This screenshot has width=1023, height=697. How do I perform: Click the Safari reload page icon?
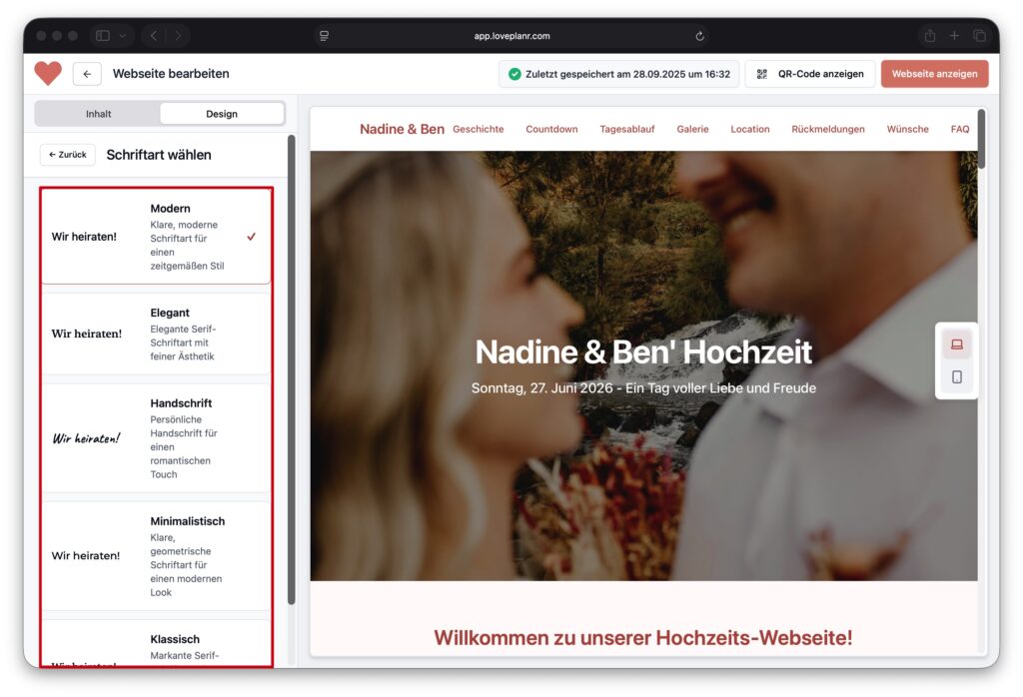(699, 36)
